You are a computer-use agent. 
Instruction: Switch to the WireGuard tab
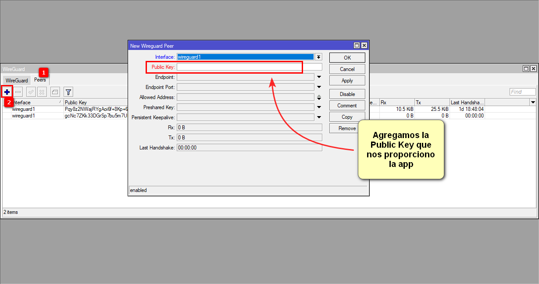[x=17, y=81]
